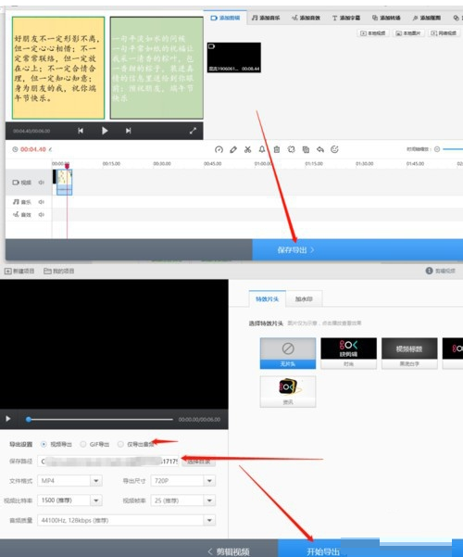Undo using the curved arrow icon
The height and width of the screenshot is (557, 463).
click(320, 149)
